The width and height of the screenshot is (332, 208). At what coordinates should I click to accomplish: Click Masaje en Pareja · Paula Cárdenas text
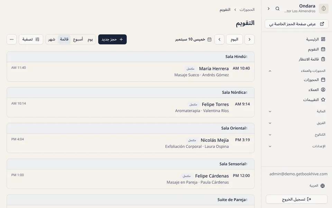click(x=197, y=182)
